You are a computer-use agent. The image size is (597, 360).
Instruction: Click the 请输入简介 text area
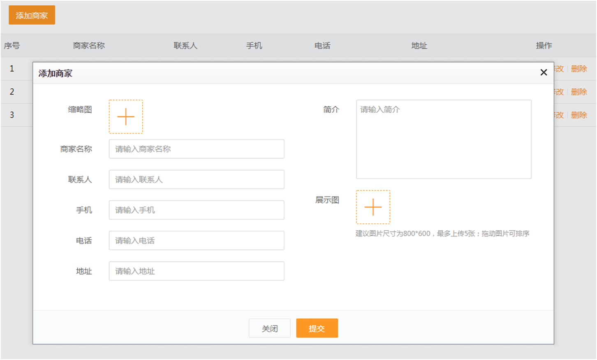pos(443,139)
